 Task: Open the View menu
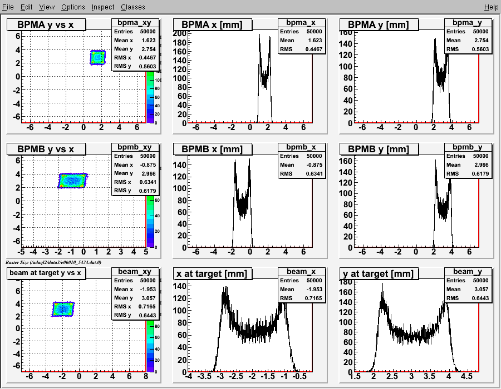click(x=47, y=7)
